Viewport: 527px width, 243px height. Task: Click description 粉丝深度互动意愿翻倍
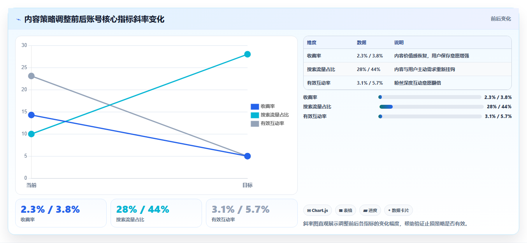coord(418,83)
